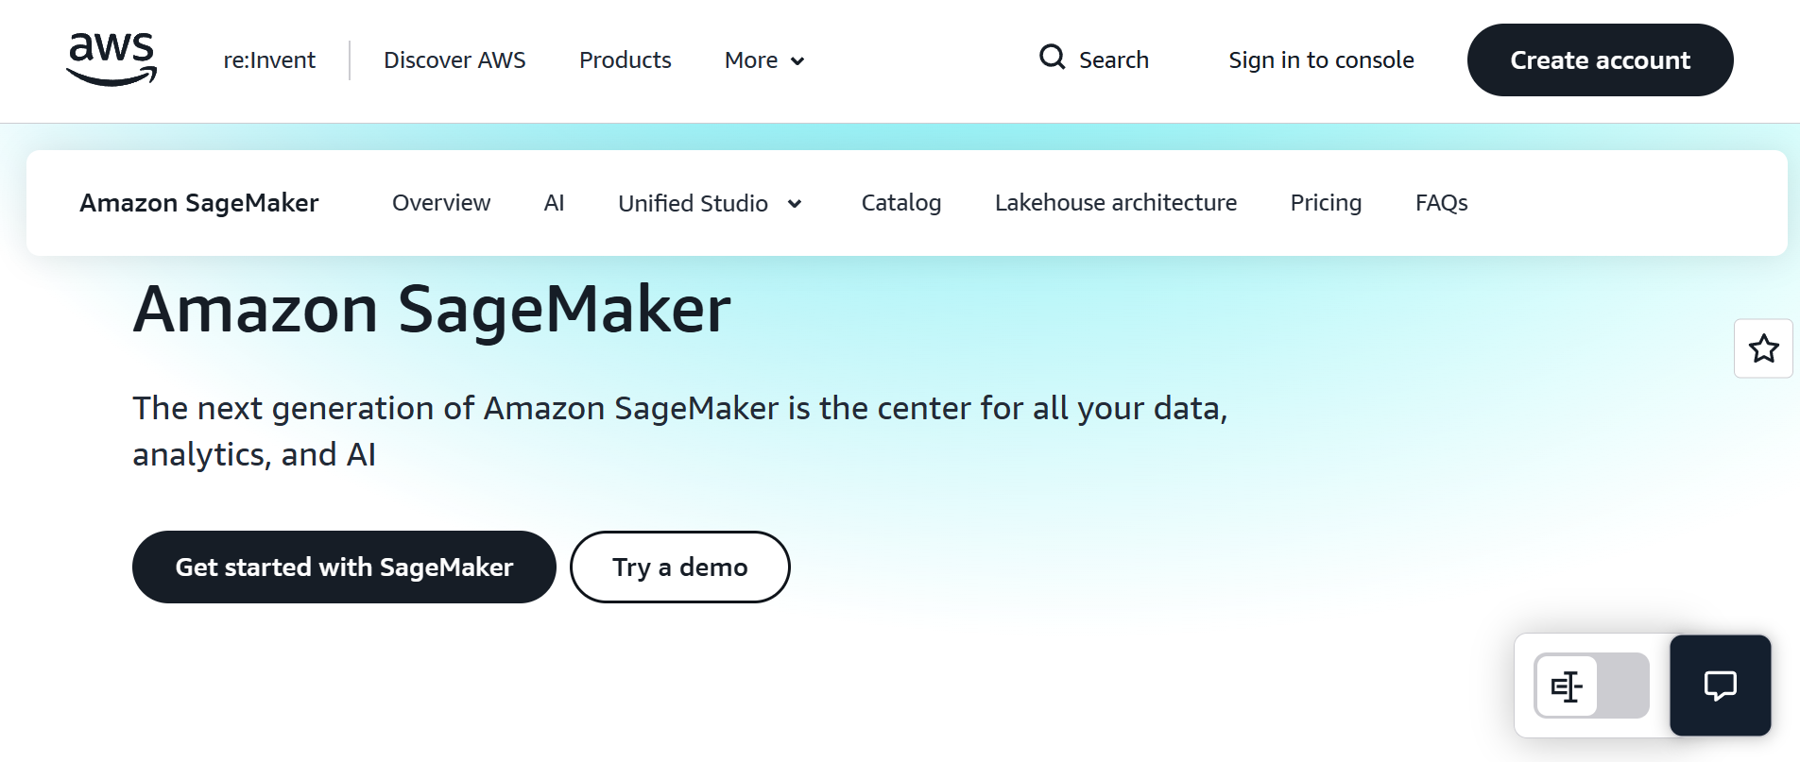Select Discover AWS in the top navigation
Screen dimensions: 1800x762
click(x=454, y=59)
